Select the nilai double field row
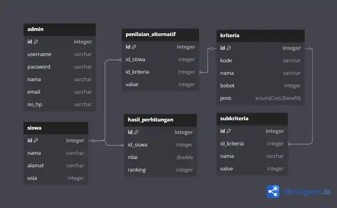The image size is (337, 208). (160, 157)
